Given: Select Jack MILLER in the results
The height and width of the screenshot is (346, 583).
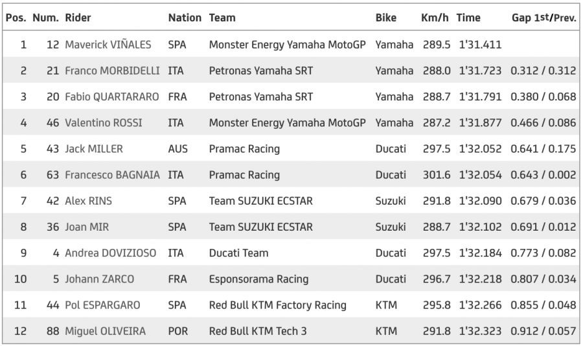Looking at the screenshot, I should [x=94, y=149].
